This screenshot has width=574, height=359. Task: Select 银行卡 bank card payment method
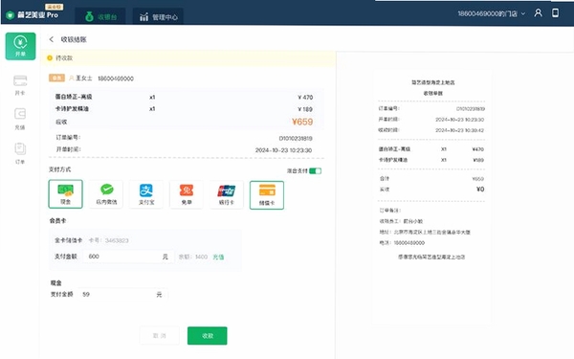click(226, 194)
